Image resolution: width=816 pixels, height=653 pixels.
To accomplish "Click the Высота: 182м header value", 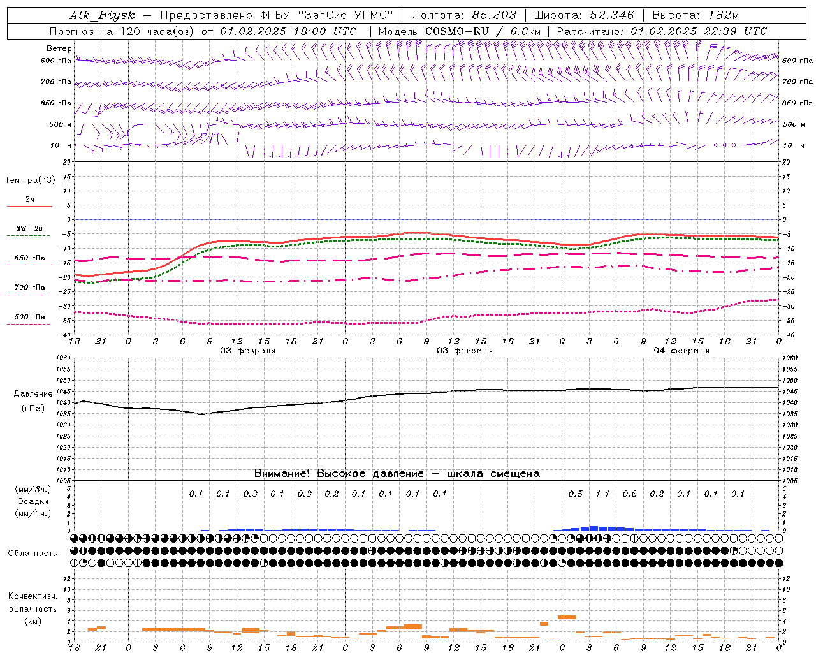I will click(696, 15).
